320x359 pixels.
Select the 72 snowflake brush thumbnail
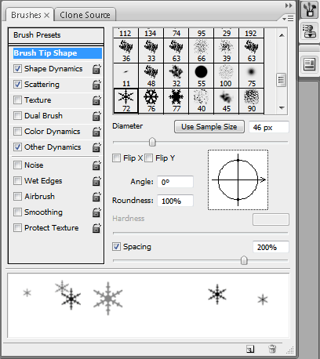(x=126, y=101)
